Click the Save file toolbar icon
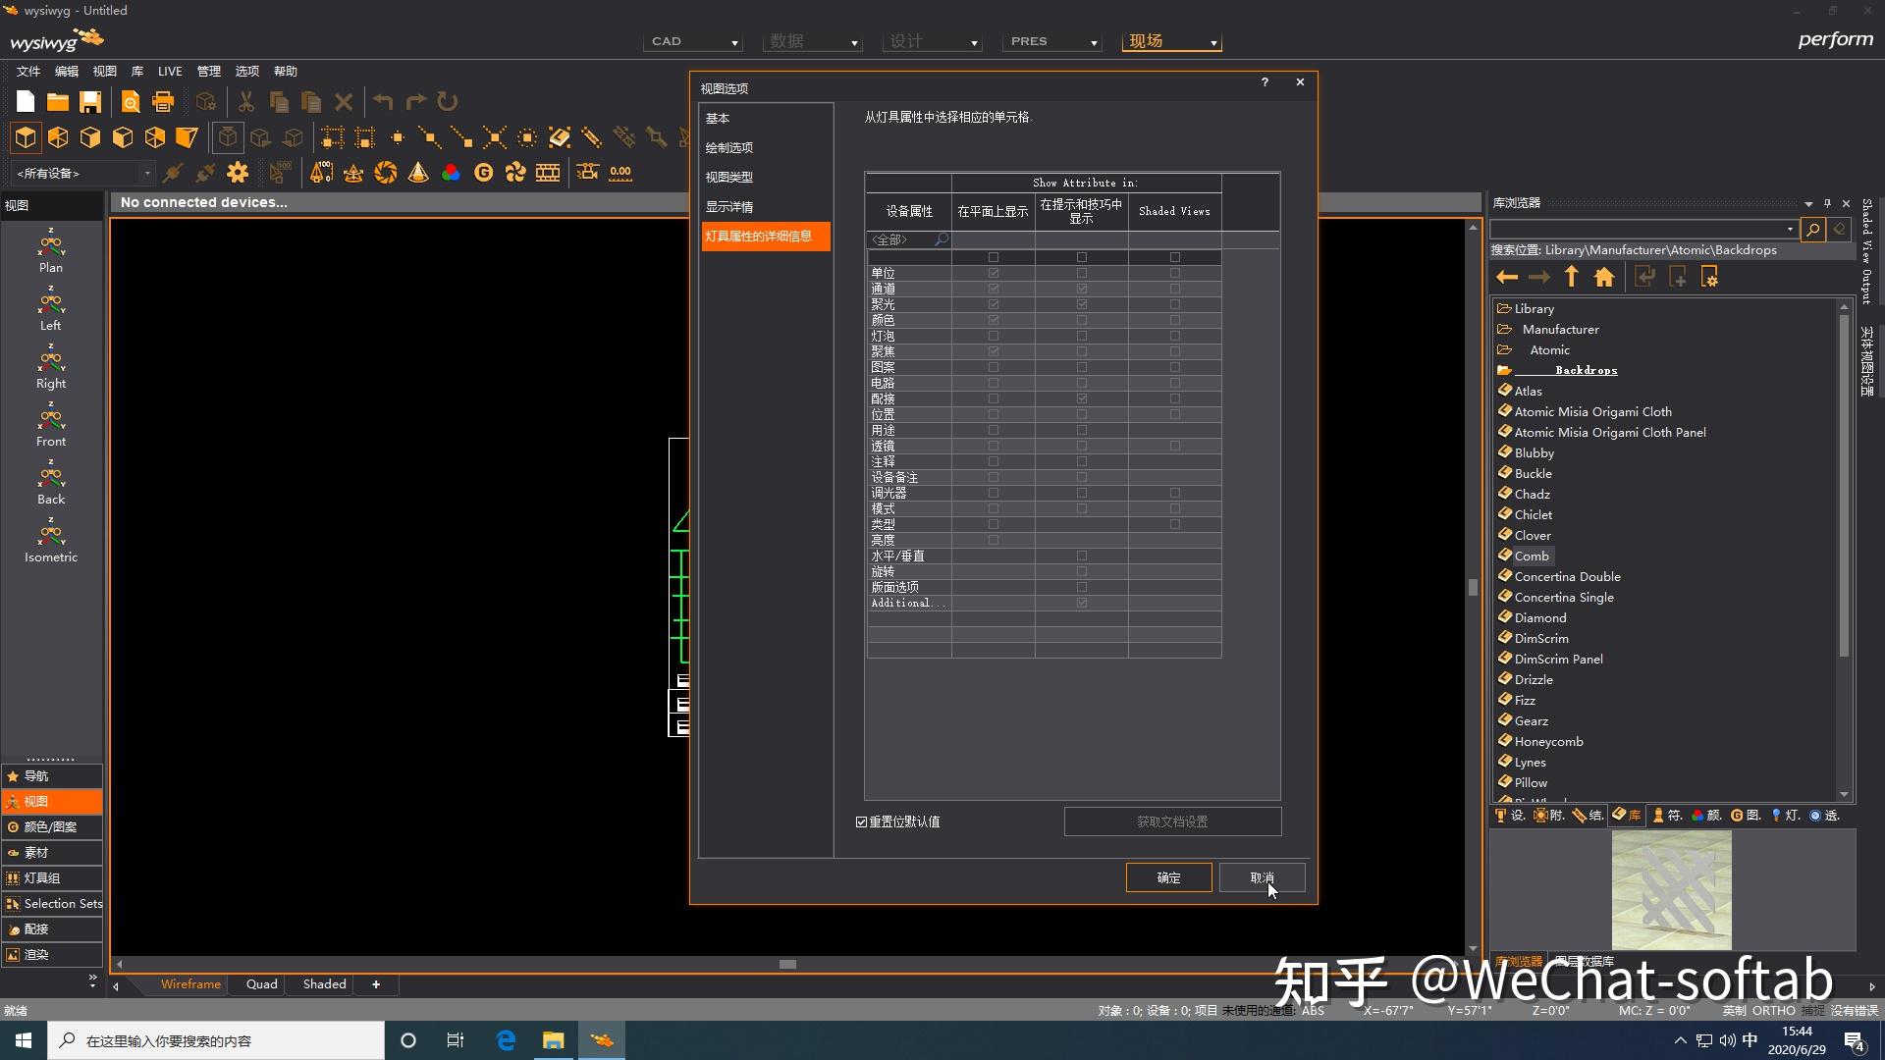1885x1060 pixels. coord(90,102)
